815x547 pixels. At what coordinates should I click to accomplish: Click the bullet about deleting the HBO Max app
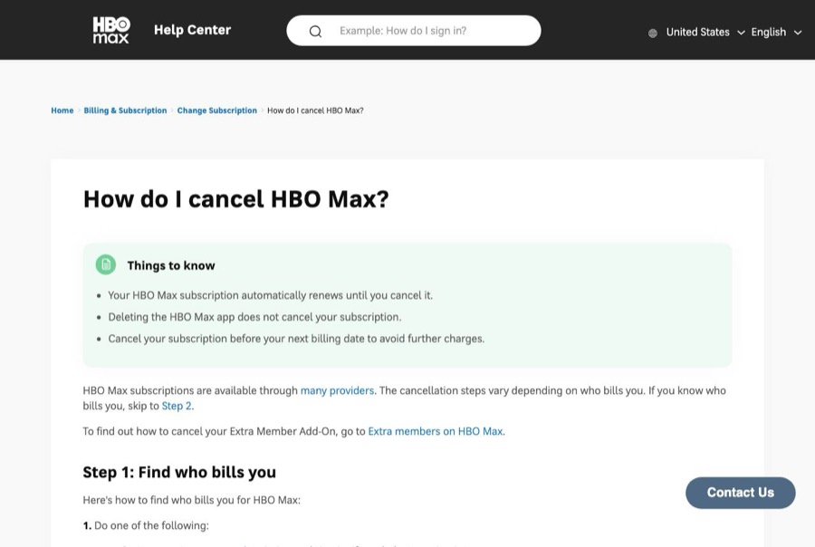click(x=254, y=317)
